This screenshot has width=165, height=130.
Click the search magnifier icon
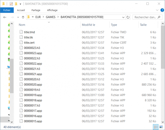[159, 17]
